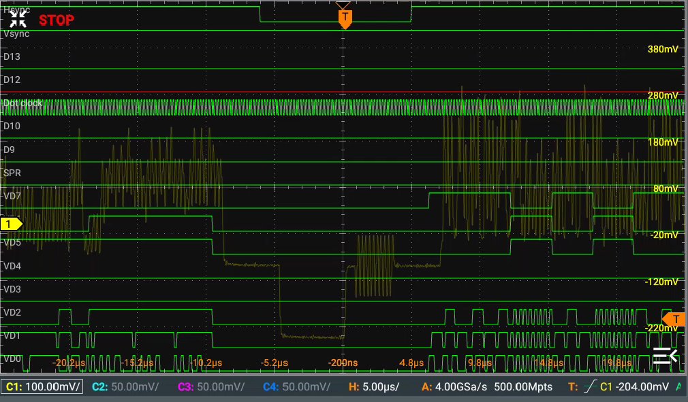Select the orange trigger position T marker
This screenshot has height=402, width=688.
[345, 19]
